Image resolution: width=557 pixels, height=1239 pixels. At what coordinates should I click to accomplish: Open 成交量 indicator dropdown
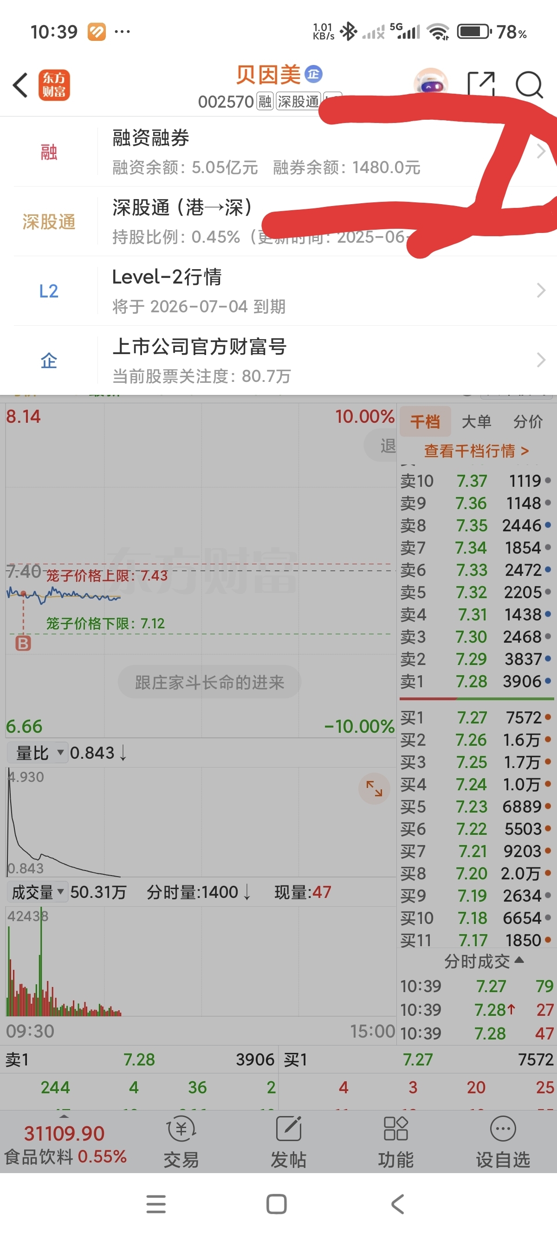click(38, 892)
